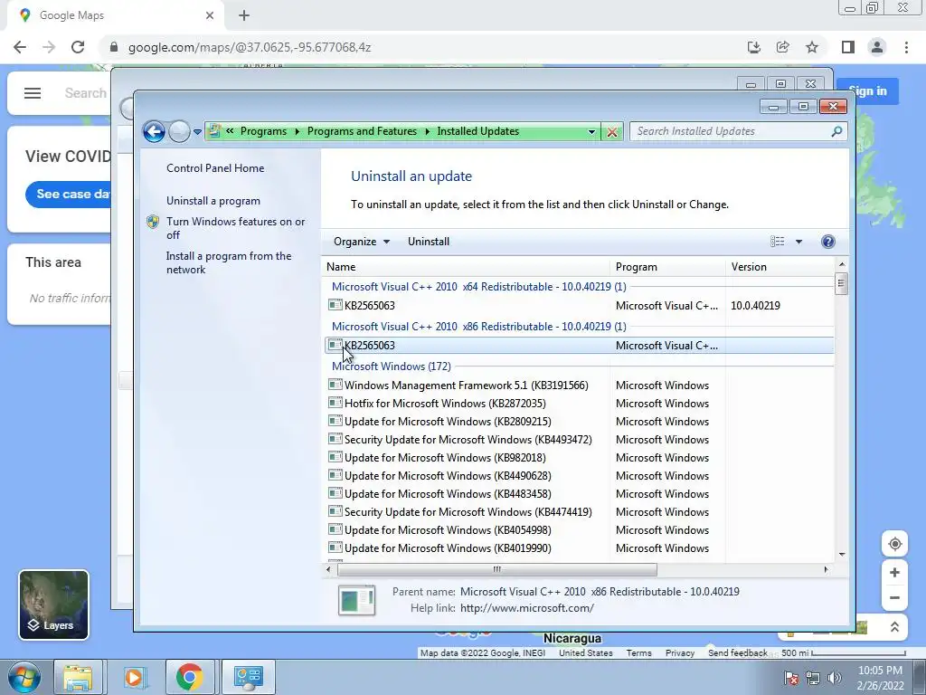The height and width of the screenshot is (695, 926).
Task: Click the Uninstall toolbar button
Action: click(x=428, y=242)
